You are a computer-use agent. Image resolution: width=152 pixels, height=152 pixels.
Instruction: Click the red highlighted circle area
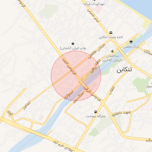point(76,76)
